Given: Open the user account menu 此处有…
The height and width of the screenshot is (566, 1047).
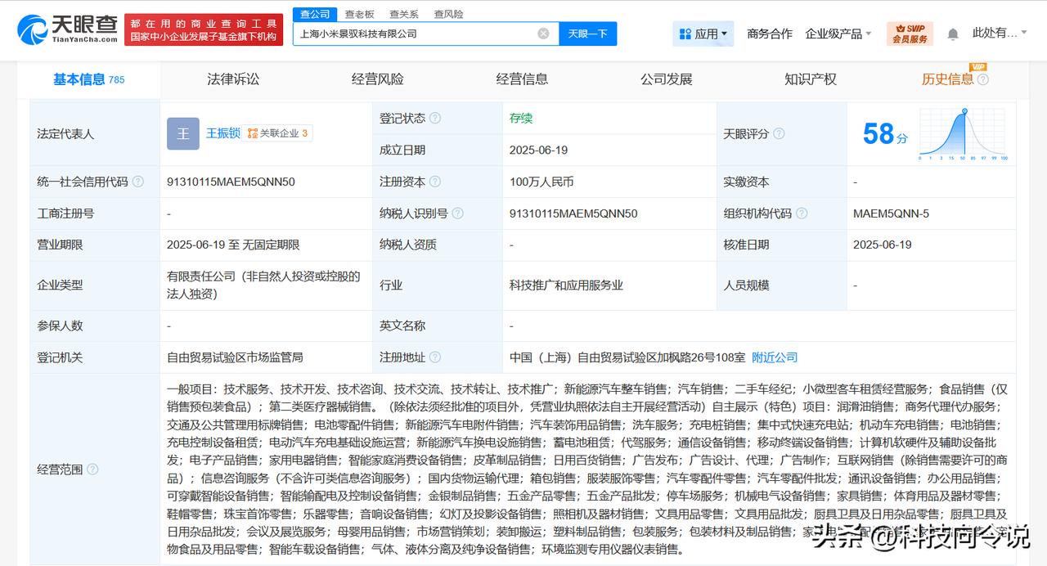Looking at the screenshot, I should [x=1000, y=34].
